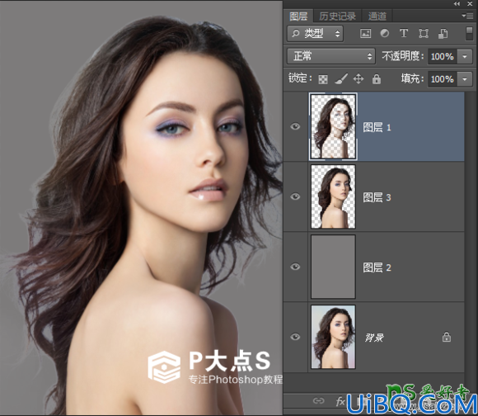The image size is (478, 416).
Task: Switch to the 通道 tab
Action: [x=377, y=16]
